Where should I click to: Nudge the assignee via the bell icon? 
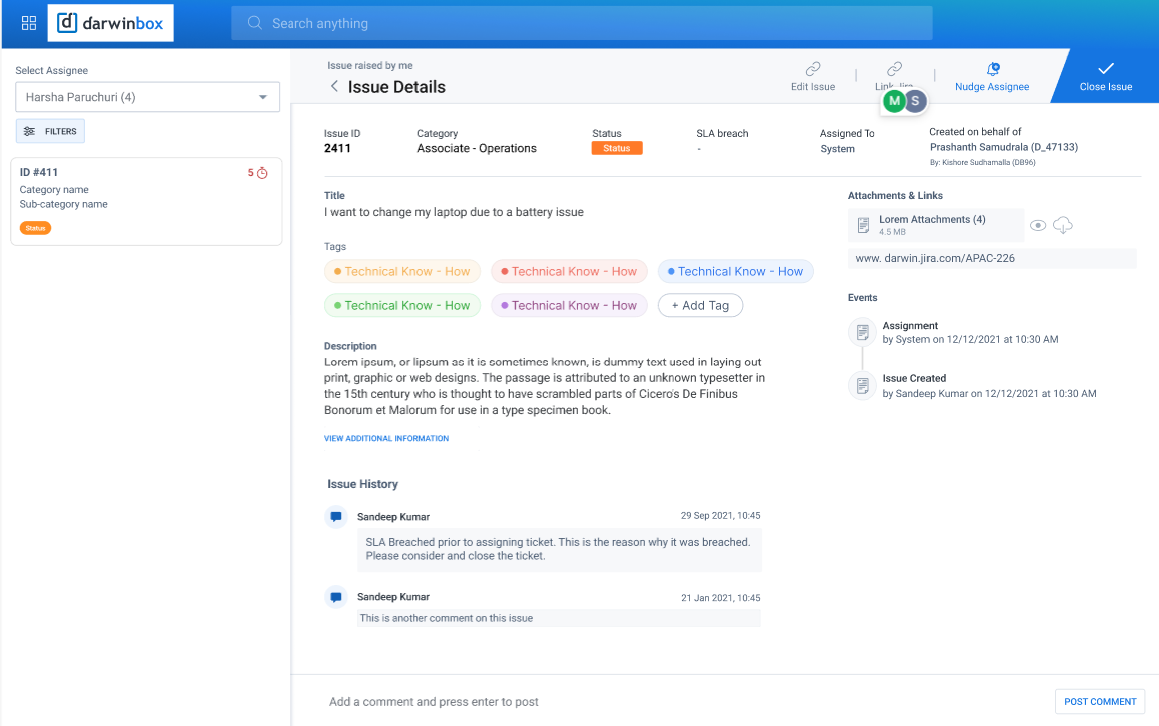click(x=991, y=70)
